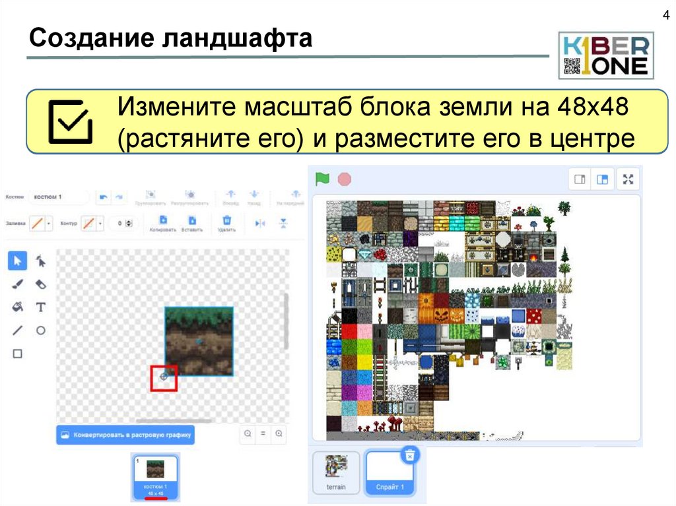Reset canvas zoom with equals button
The image size is (676, 506).
pos(263,433)
